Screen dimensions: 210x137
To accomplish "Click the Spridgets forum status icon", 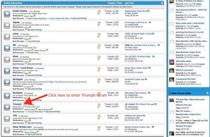I will 7,82.
